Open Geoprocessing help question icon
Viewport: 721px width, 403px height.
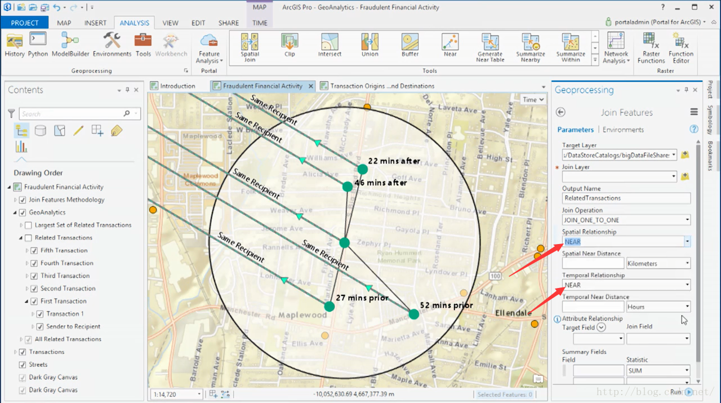coord(694,129)
